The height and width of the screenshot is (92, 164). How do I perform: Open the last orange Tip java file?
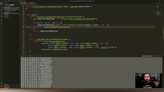(7, 18)
